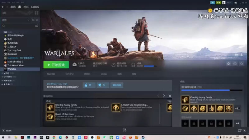
Task: Open the 库 library menu
Action: coord(20,7)
